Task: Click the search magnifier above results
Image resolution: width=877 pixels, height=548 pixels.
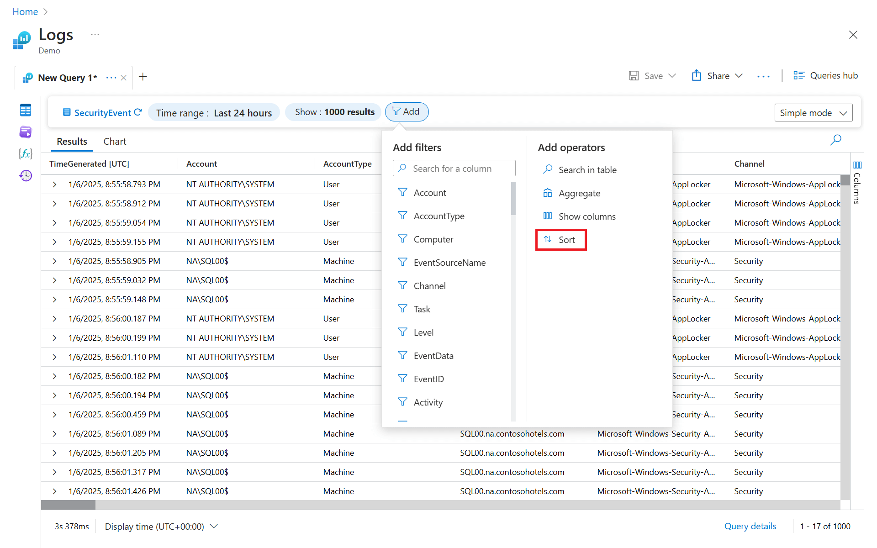Action: click(835, 140)
